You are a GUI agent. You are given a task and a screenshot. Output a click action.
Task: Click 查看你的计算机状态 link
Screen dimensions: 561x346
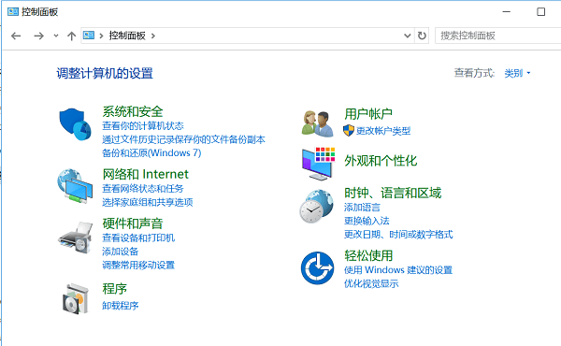(143, 126)
